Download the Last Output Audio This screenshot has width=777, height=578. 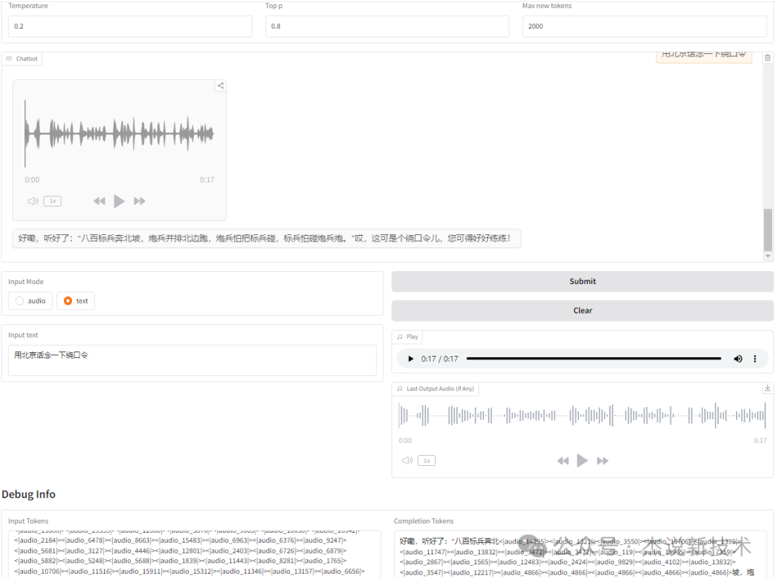click(768, 387)
